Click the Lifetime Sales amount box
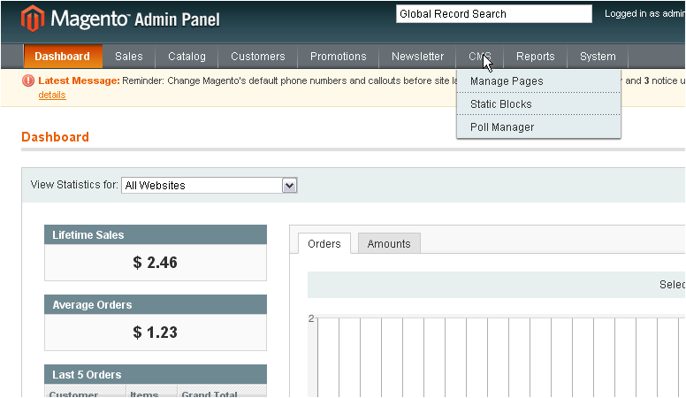 tap(156, 263)
